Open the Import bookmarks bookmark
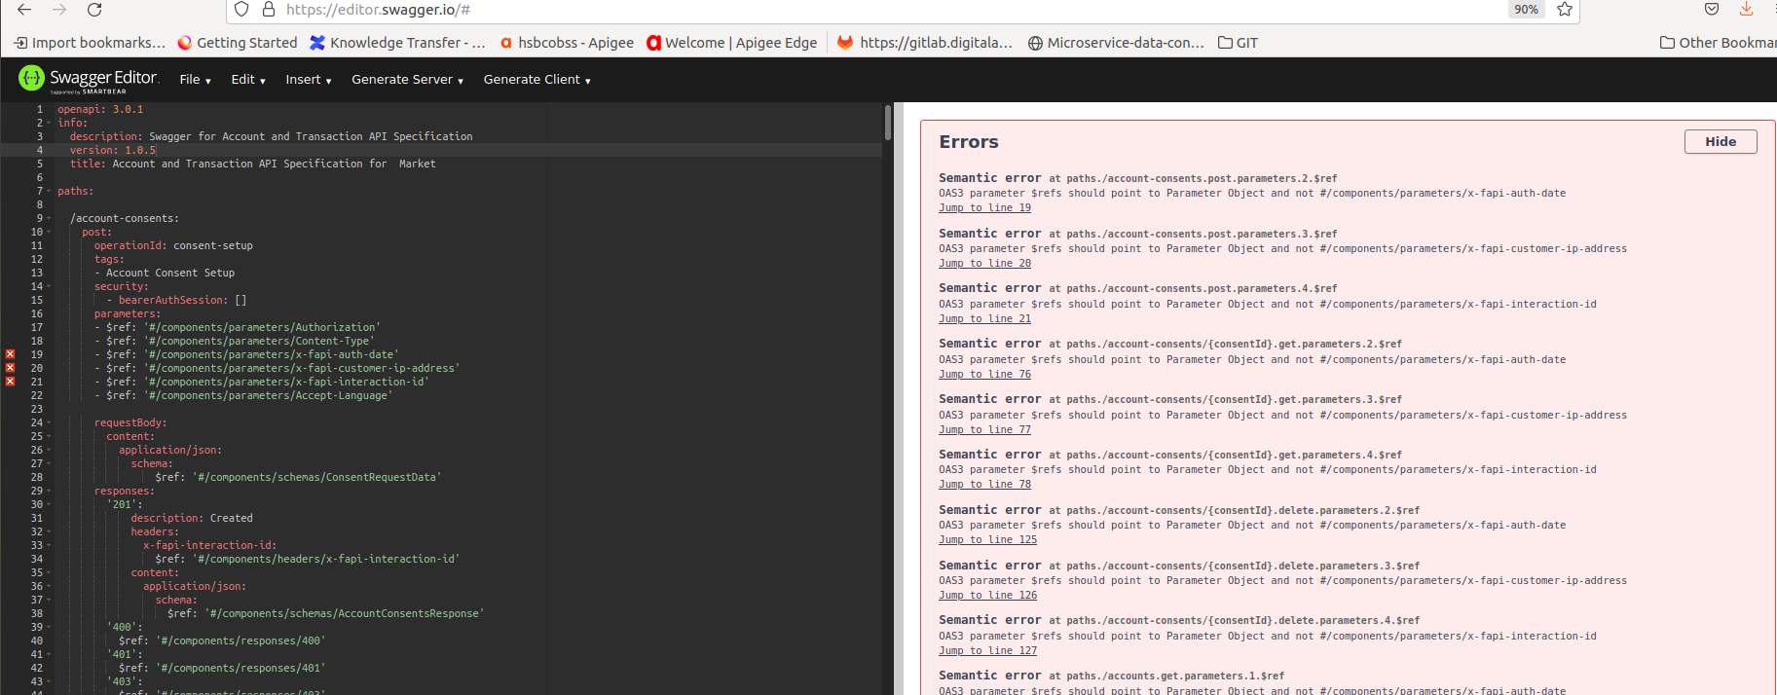This screenshot has height=695, width=1777. click(90, 43)
